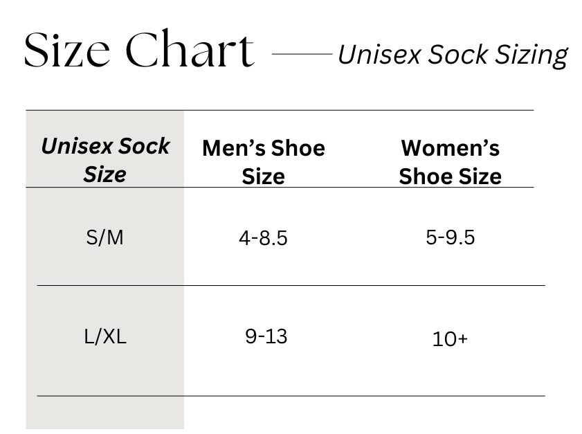Click the word Unisex in the subtitle

point(380,55)
